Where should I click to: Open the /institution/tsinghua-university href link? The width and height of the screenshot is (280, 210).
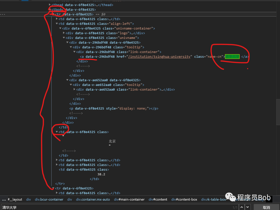point(159,57)
